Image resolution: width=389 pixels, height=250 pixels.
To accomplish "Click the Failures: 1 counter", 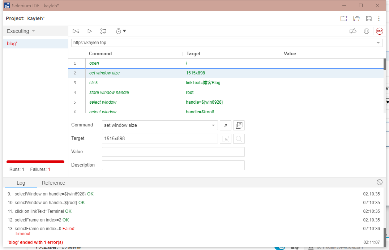I will tap(40, 169).
